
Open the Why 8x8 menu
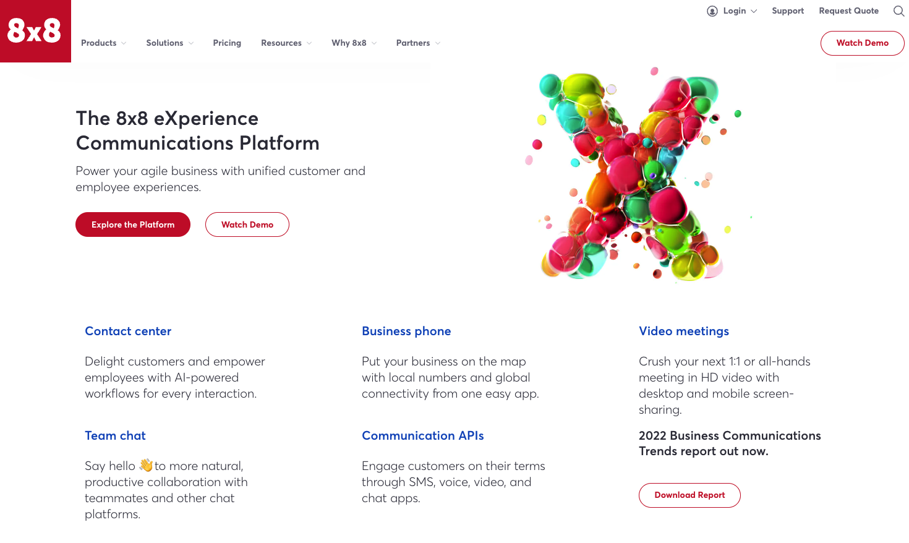pos(349,43)
